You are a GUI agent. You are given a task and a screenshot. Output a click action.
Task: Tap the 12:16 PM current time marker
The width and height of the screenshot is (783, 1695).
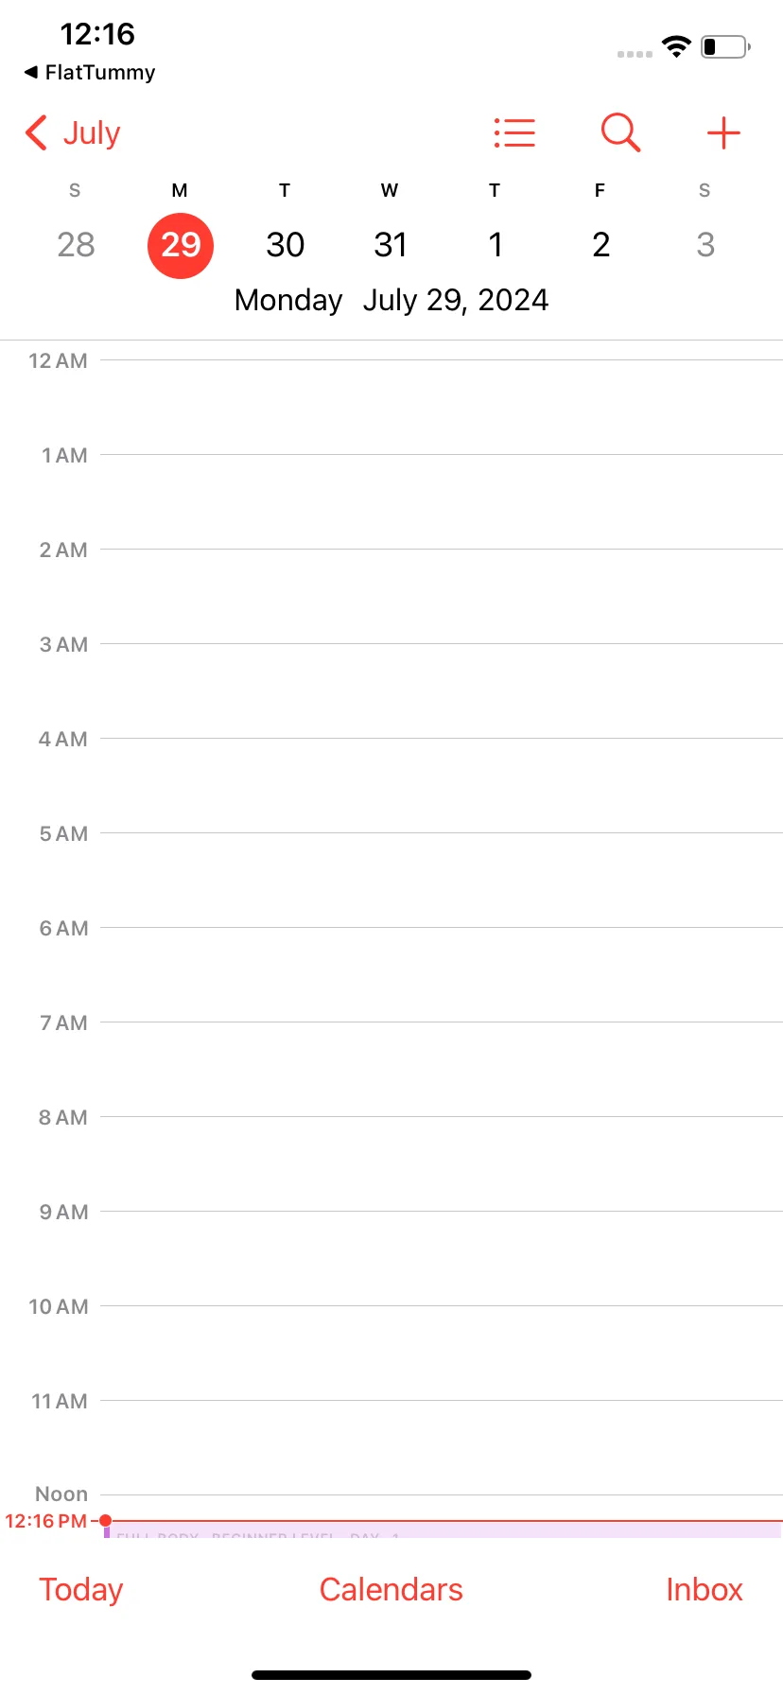point(46,1521)
